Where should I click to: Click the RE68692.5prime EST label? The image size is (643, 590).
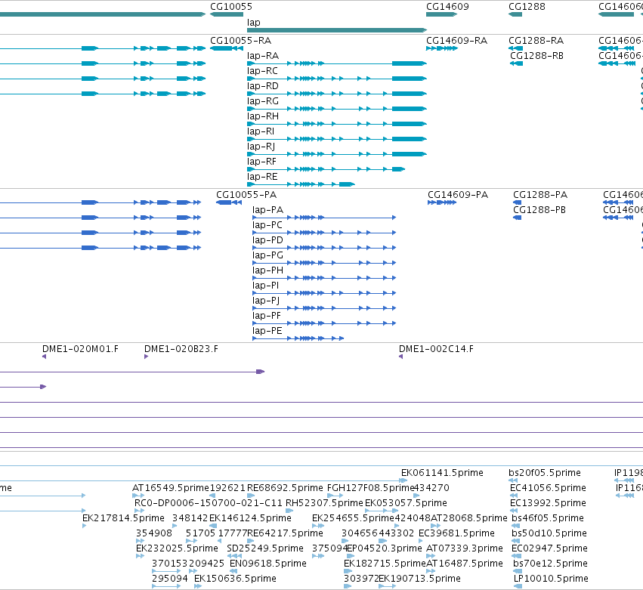[x=285, y=488]
